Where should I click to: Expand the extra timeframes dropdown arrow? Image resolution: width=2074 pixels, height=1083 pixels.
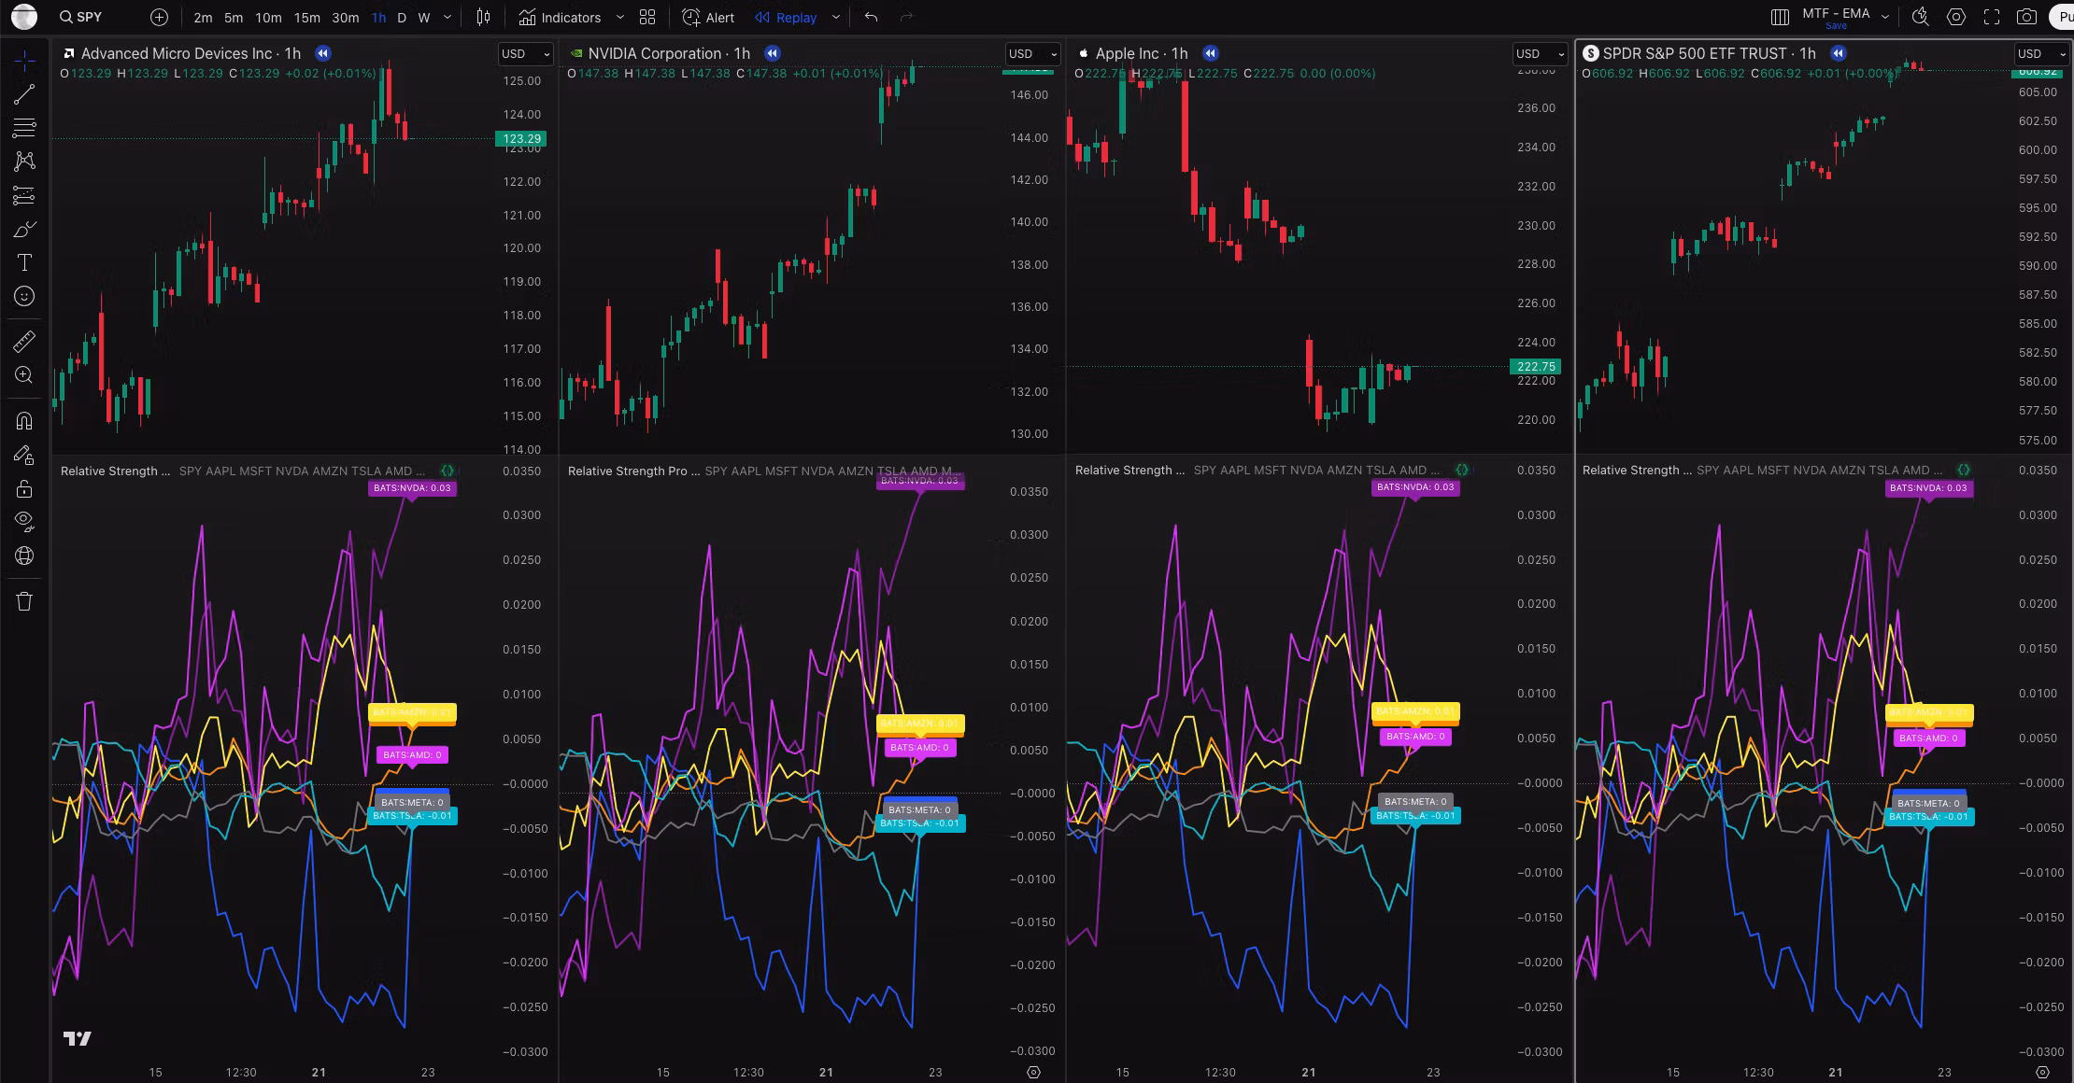point(447,17)
